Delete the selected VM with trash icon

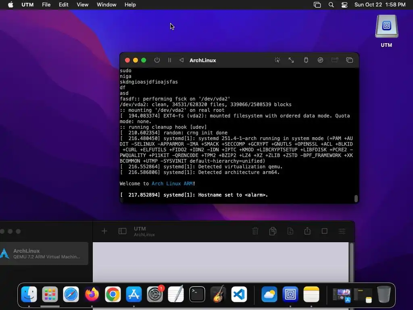pos(255,231)
